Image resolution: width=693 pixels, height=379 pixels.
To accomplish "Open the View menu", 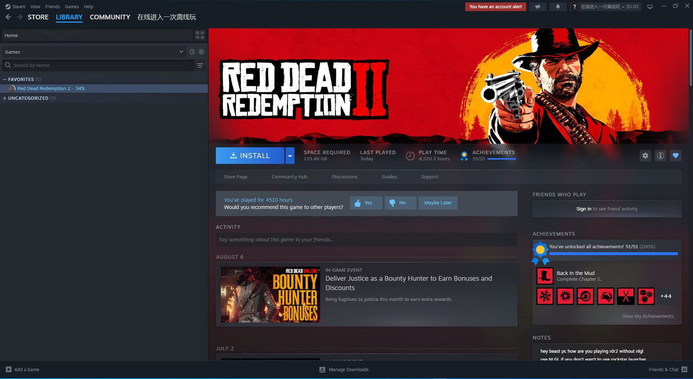I will tap(35, 6).
